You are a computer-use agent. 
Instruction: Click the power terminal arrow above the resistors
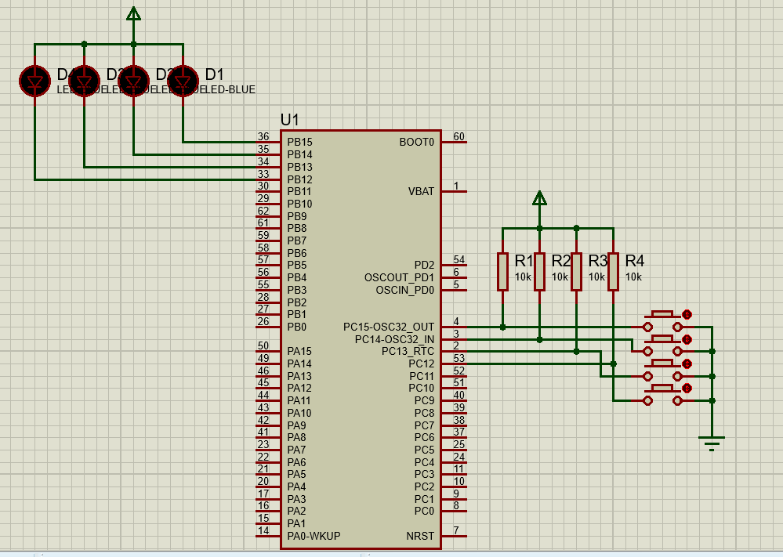pyautogui.click(x=539, y=198)
